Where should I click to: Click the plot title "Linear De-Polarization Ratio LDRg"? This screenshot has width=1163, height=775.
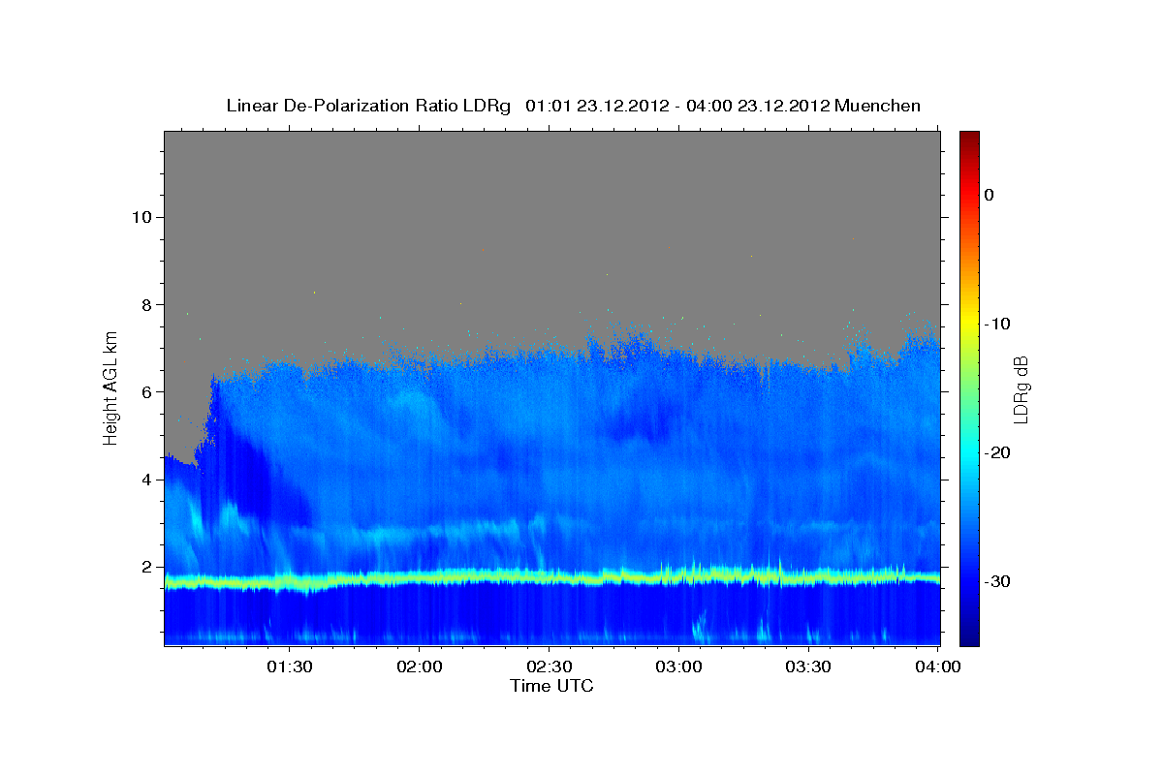pos(367,106)
